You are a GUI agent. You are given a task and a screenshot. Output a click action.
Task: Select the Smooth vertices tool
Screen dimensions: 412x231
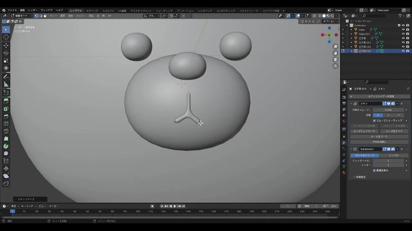pos(6,154)
